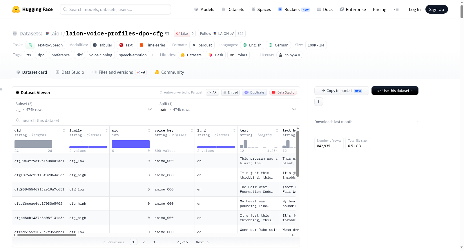This screenshot has height=250, width=464.
Task: Sort the text column
Action: pos(277,130)
